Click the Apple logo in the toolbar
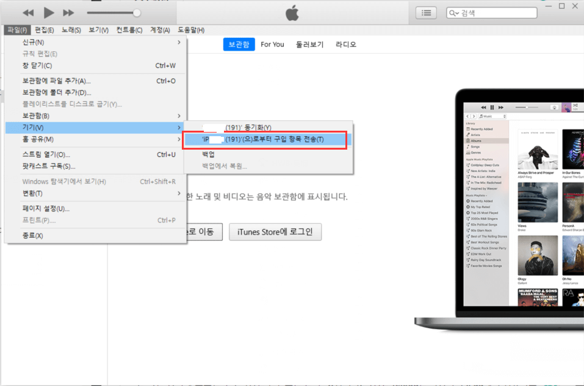Viewport: 584px width, 386px height. pyautogui.click(x=291, y=12)
